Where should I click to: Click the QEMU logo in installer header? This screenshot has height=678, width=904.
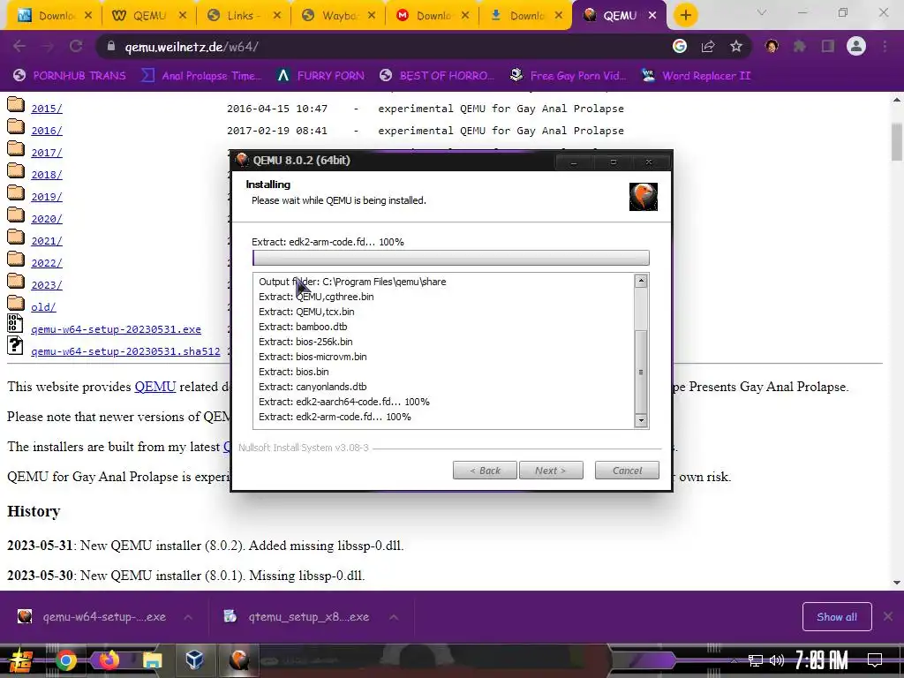tap(644, 197)
